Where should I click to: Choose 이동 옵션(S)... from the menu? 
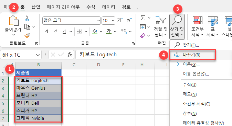201,74
